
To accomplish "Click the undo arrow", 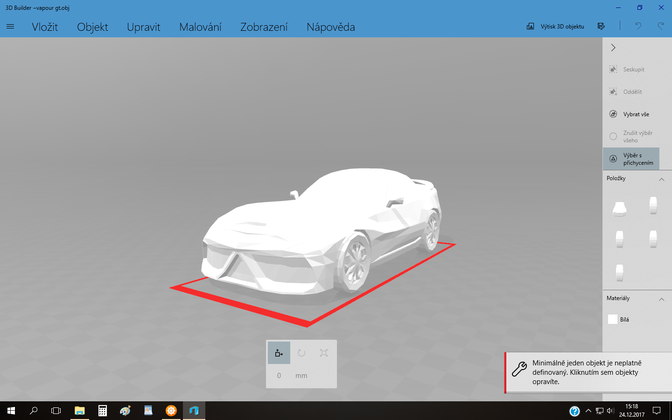I will pos(638,26).
